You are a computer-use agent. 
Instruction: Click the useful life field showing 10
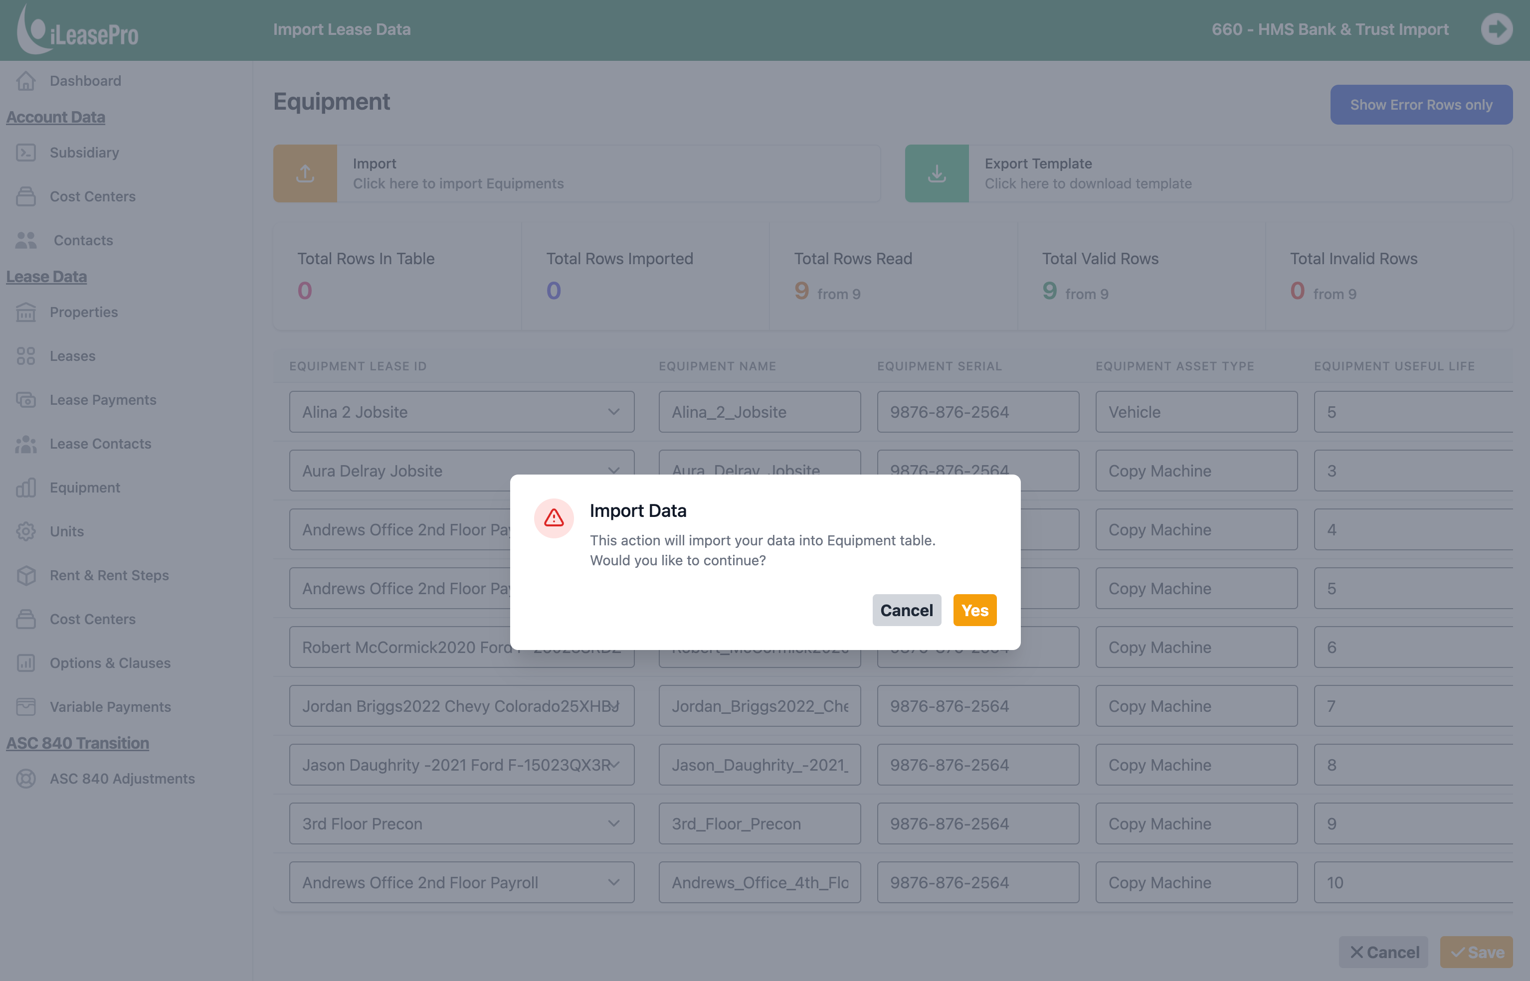click(x=1413, y=882)
